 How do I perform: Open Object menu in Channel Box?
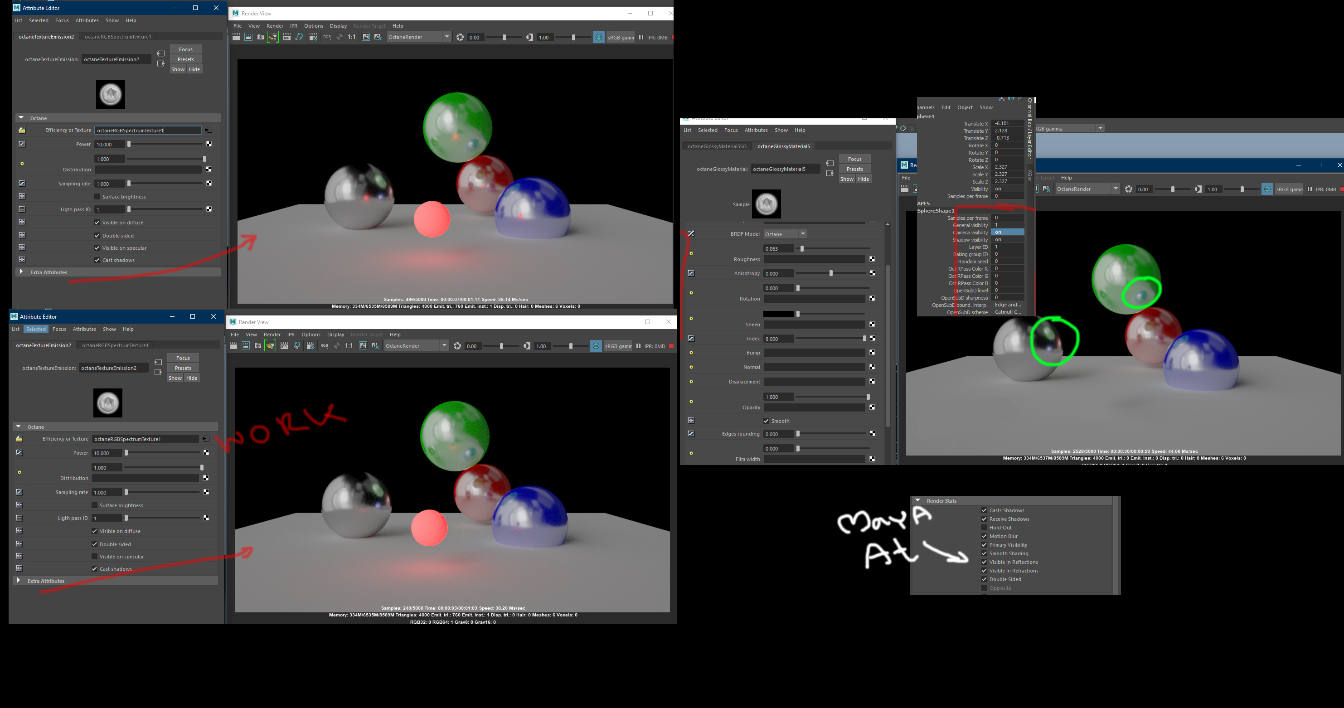964,107
